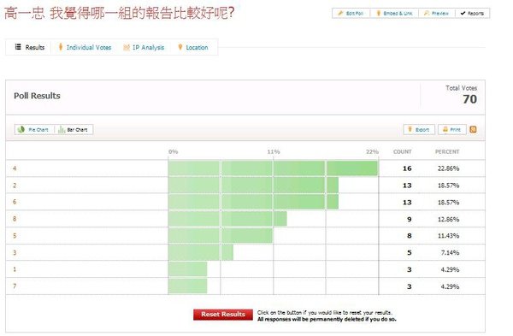The height and width of the screenshot is (336, 513).
Task: Click the count value 16
Action: [x=407, y=168]
